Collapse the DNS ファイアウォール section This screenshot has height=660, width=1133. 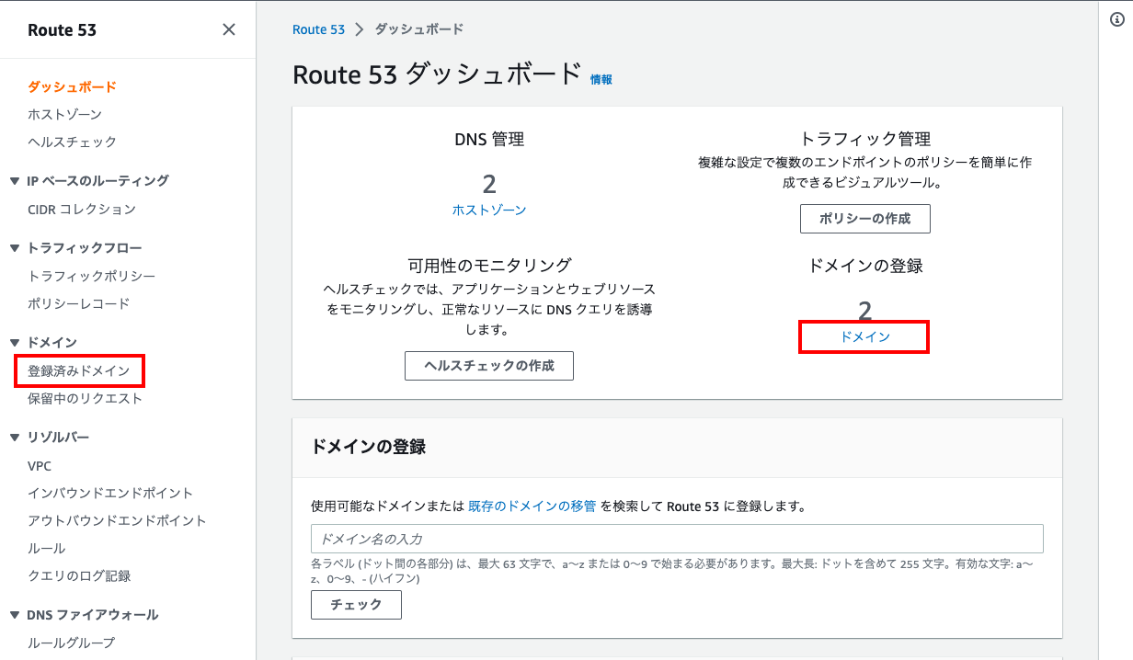15,615
